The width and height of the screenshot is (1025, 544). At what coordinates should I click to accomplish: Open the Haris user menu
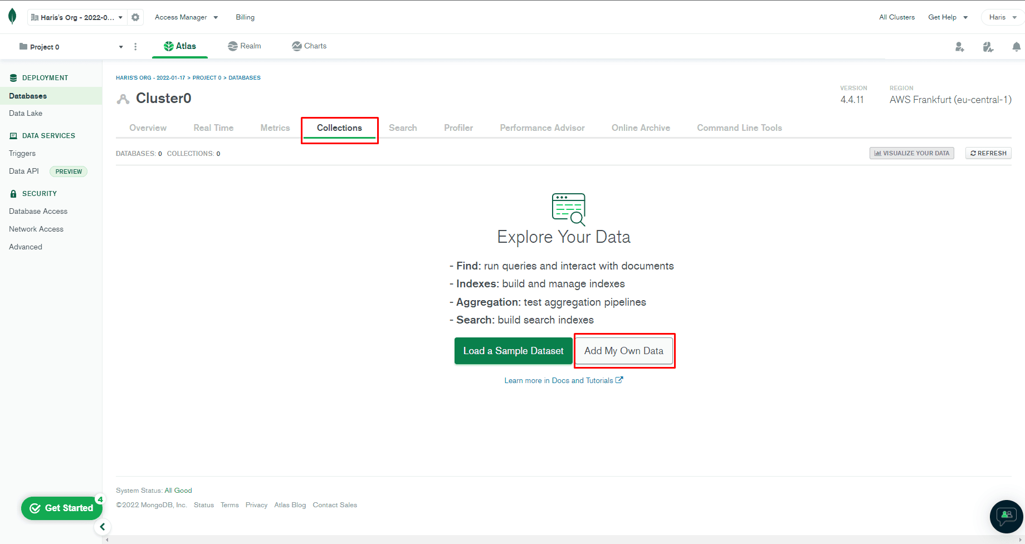pos(1002,17)
